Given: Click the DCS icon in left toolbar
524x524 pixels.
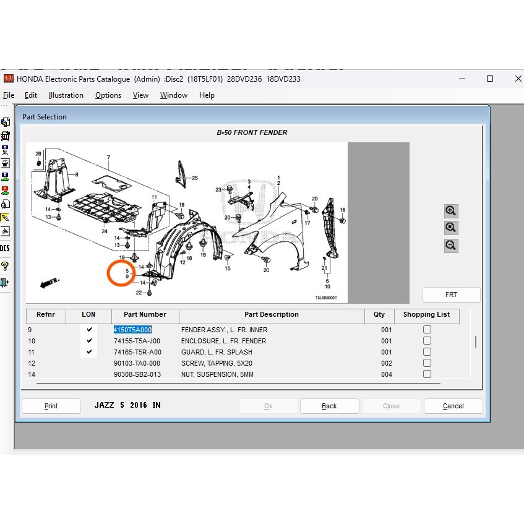Looking at the screenshot, I should pyautogui.click(x=5, y=248).
